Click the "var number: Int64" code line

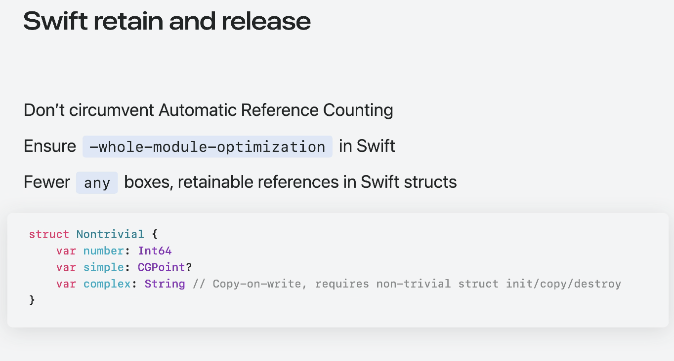pyautogui.click(x=114, y=251)
